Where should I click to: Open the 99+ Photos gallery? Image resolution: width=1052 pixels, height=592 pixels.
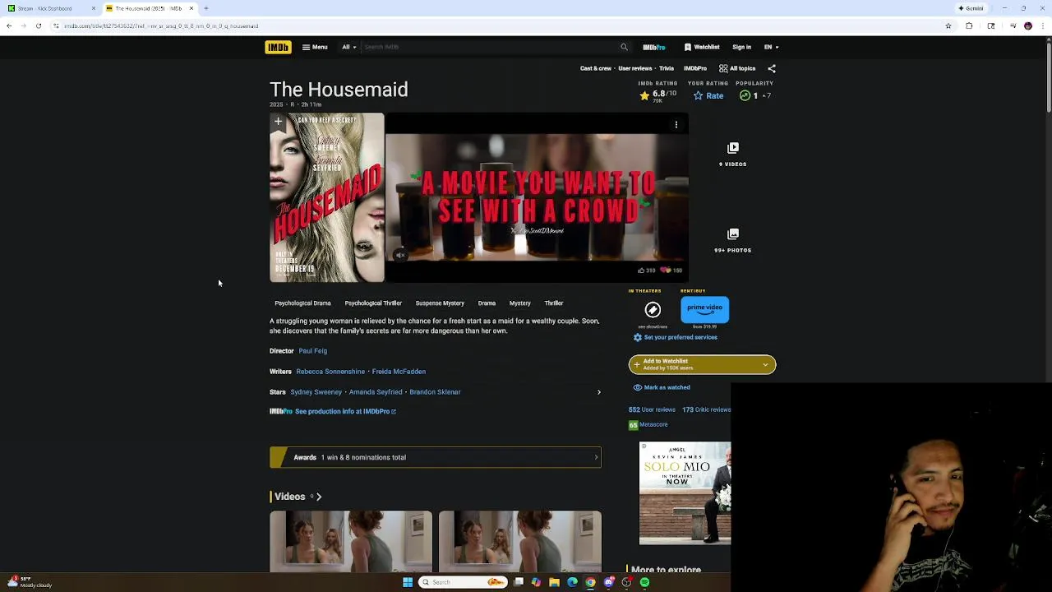pyautogui.click(x=732, y=240)
